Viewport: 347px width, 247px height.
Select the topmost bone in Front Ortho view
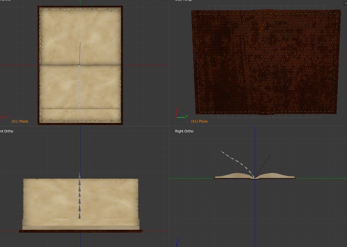(79, 176)
